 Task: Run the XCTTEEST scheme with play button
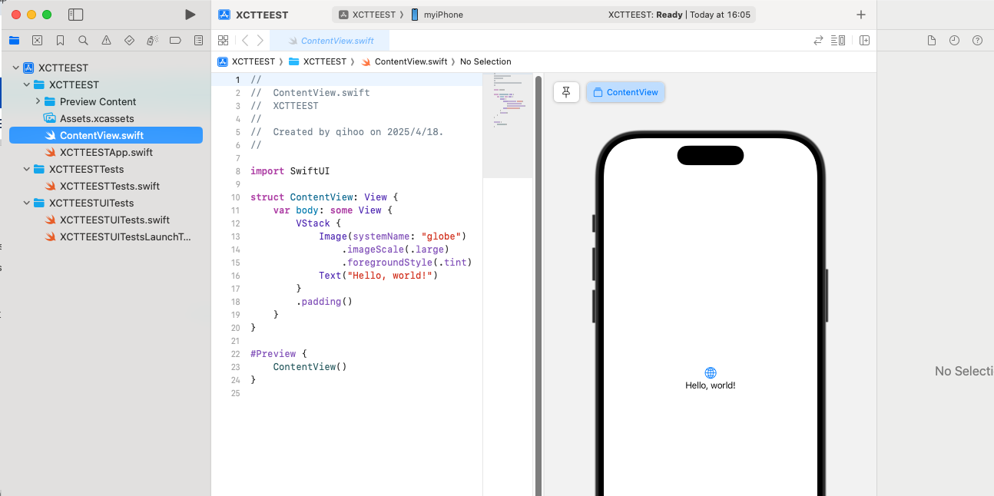click(191, 15)
